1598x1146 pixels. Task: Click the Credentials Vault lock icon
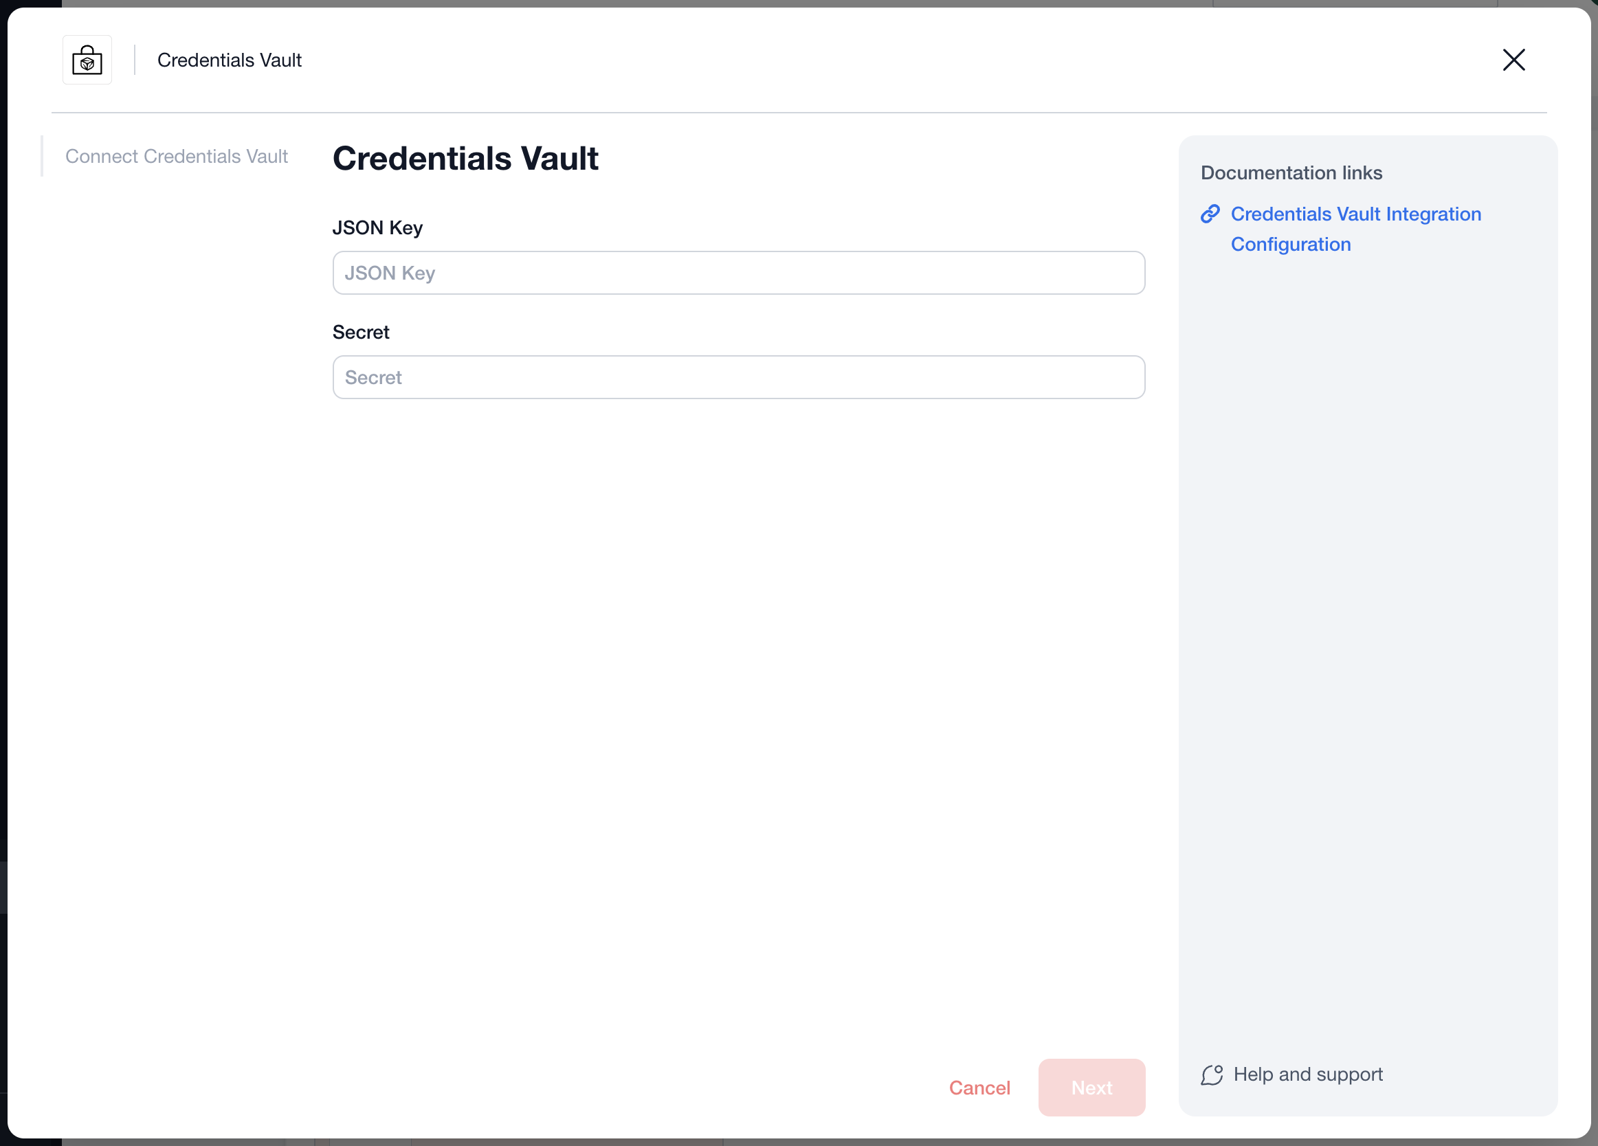(x=87, y=60)
